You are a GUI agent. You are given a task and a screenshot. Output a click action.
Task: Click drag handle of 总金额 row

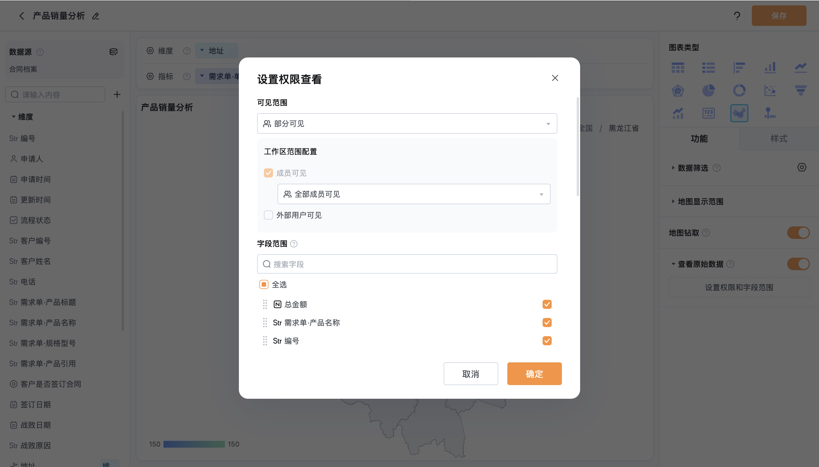pos(265,304)
